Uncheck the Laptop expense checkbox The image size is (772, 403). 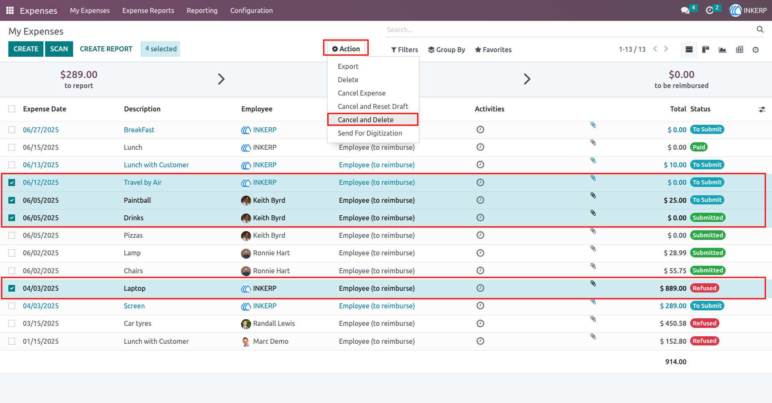[12, 288]
